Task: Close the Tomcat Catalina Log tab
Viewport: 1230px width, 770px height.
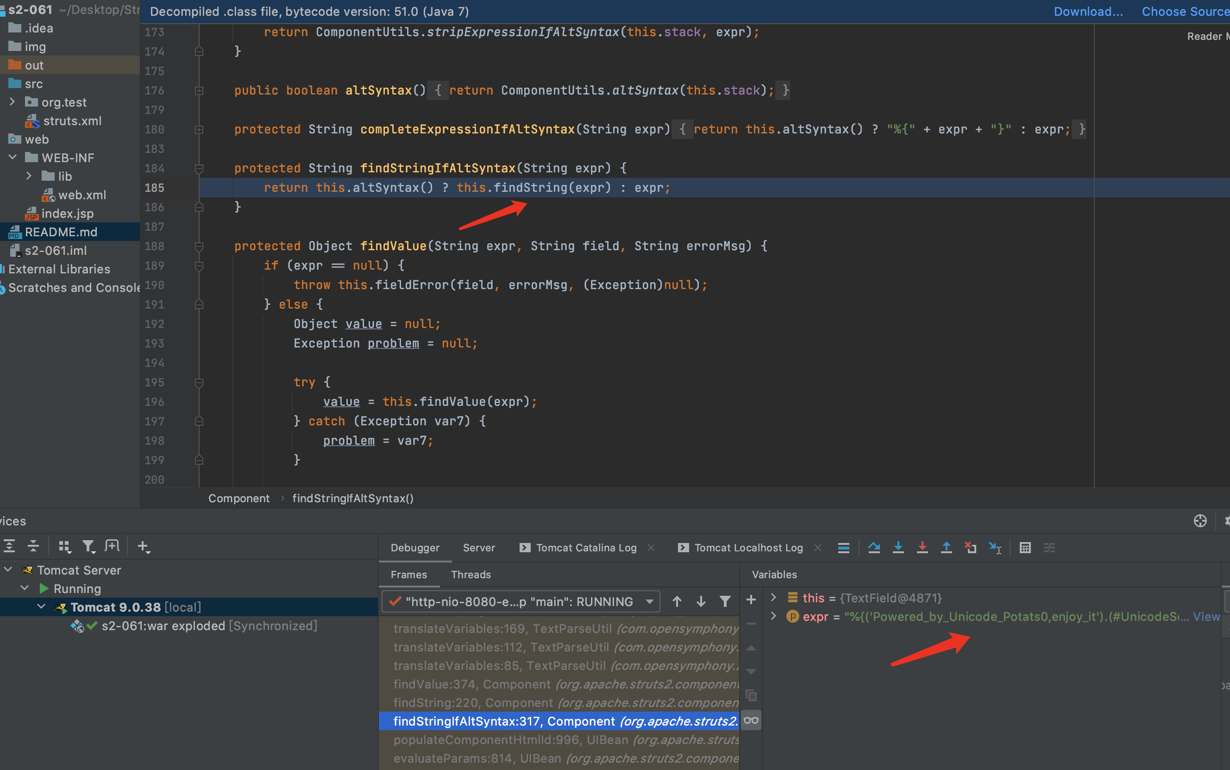Action: point(651,548)
